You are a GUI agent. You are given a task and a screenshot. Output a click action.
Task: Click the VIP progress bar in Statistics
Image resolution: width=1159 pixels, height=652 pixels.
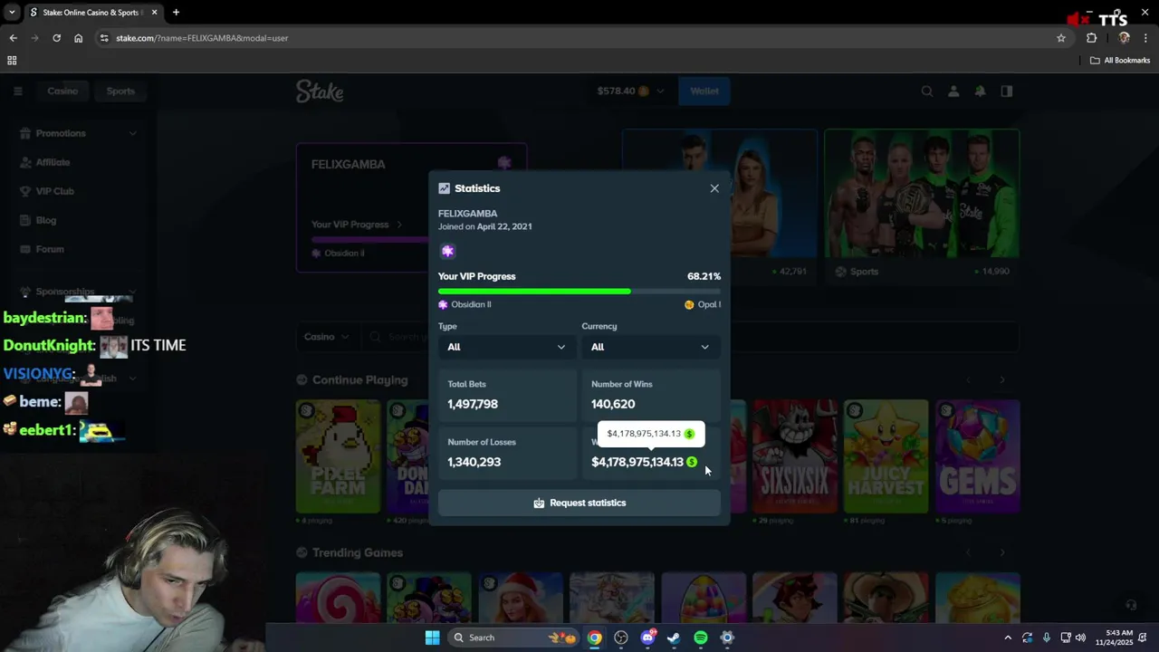pos(579,292)
